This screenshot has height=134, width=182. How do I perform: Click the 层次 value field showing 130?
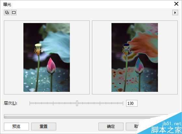tap(132, 103)
